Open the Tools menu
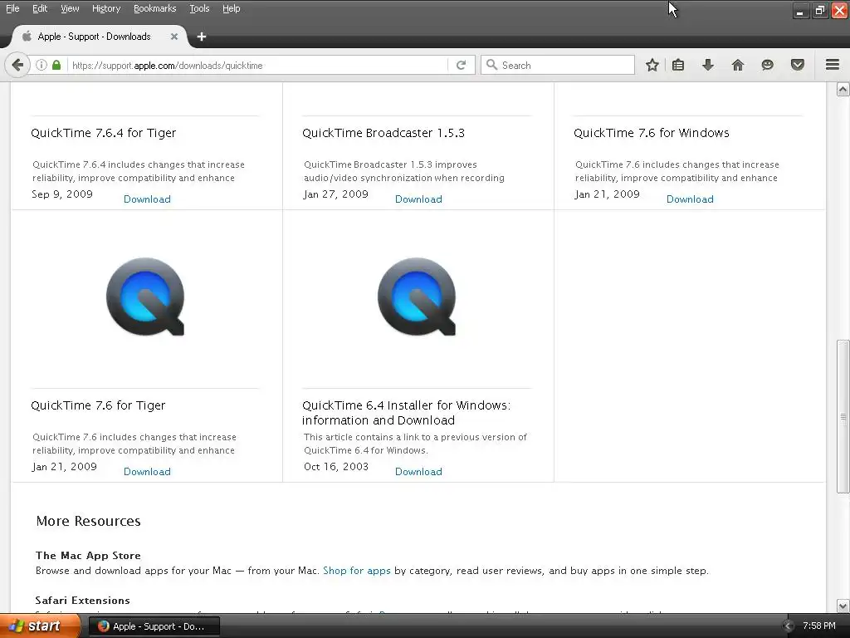 point(199,8)
